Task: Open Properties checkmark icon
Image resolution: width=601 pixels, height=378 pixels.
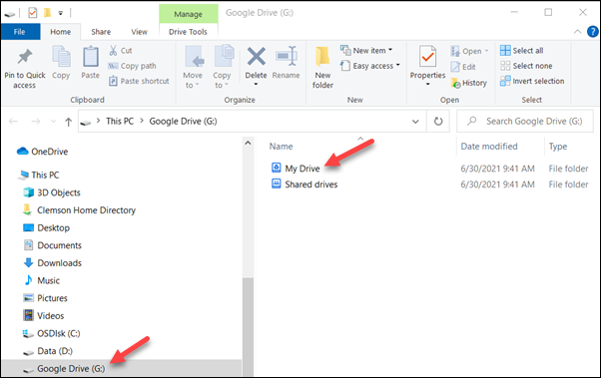Action: pos(427,57)
